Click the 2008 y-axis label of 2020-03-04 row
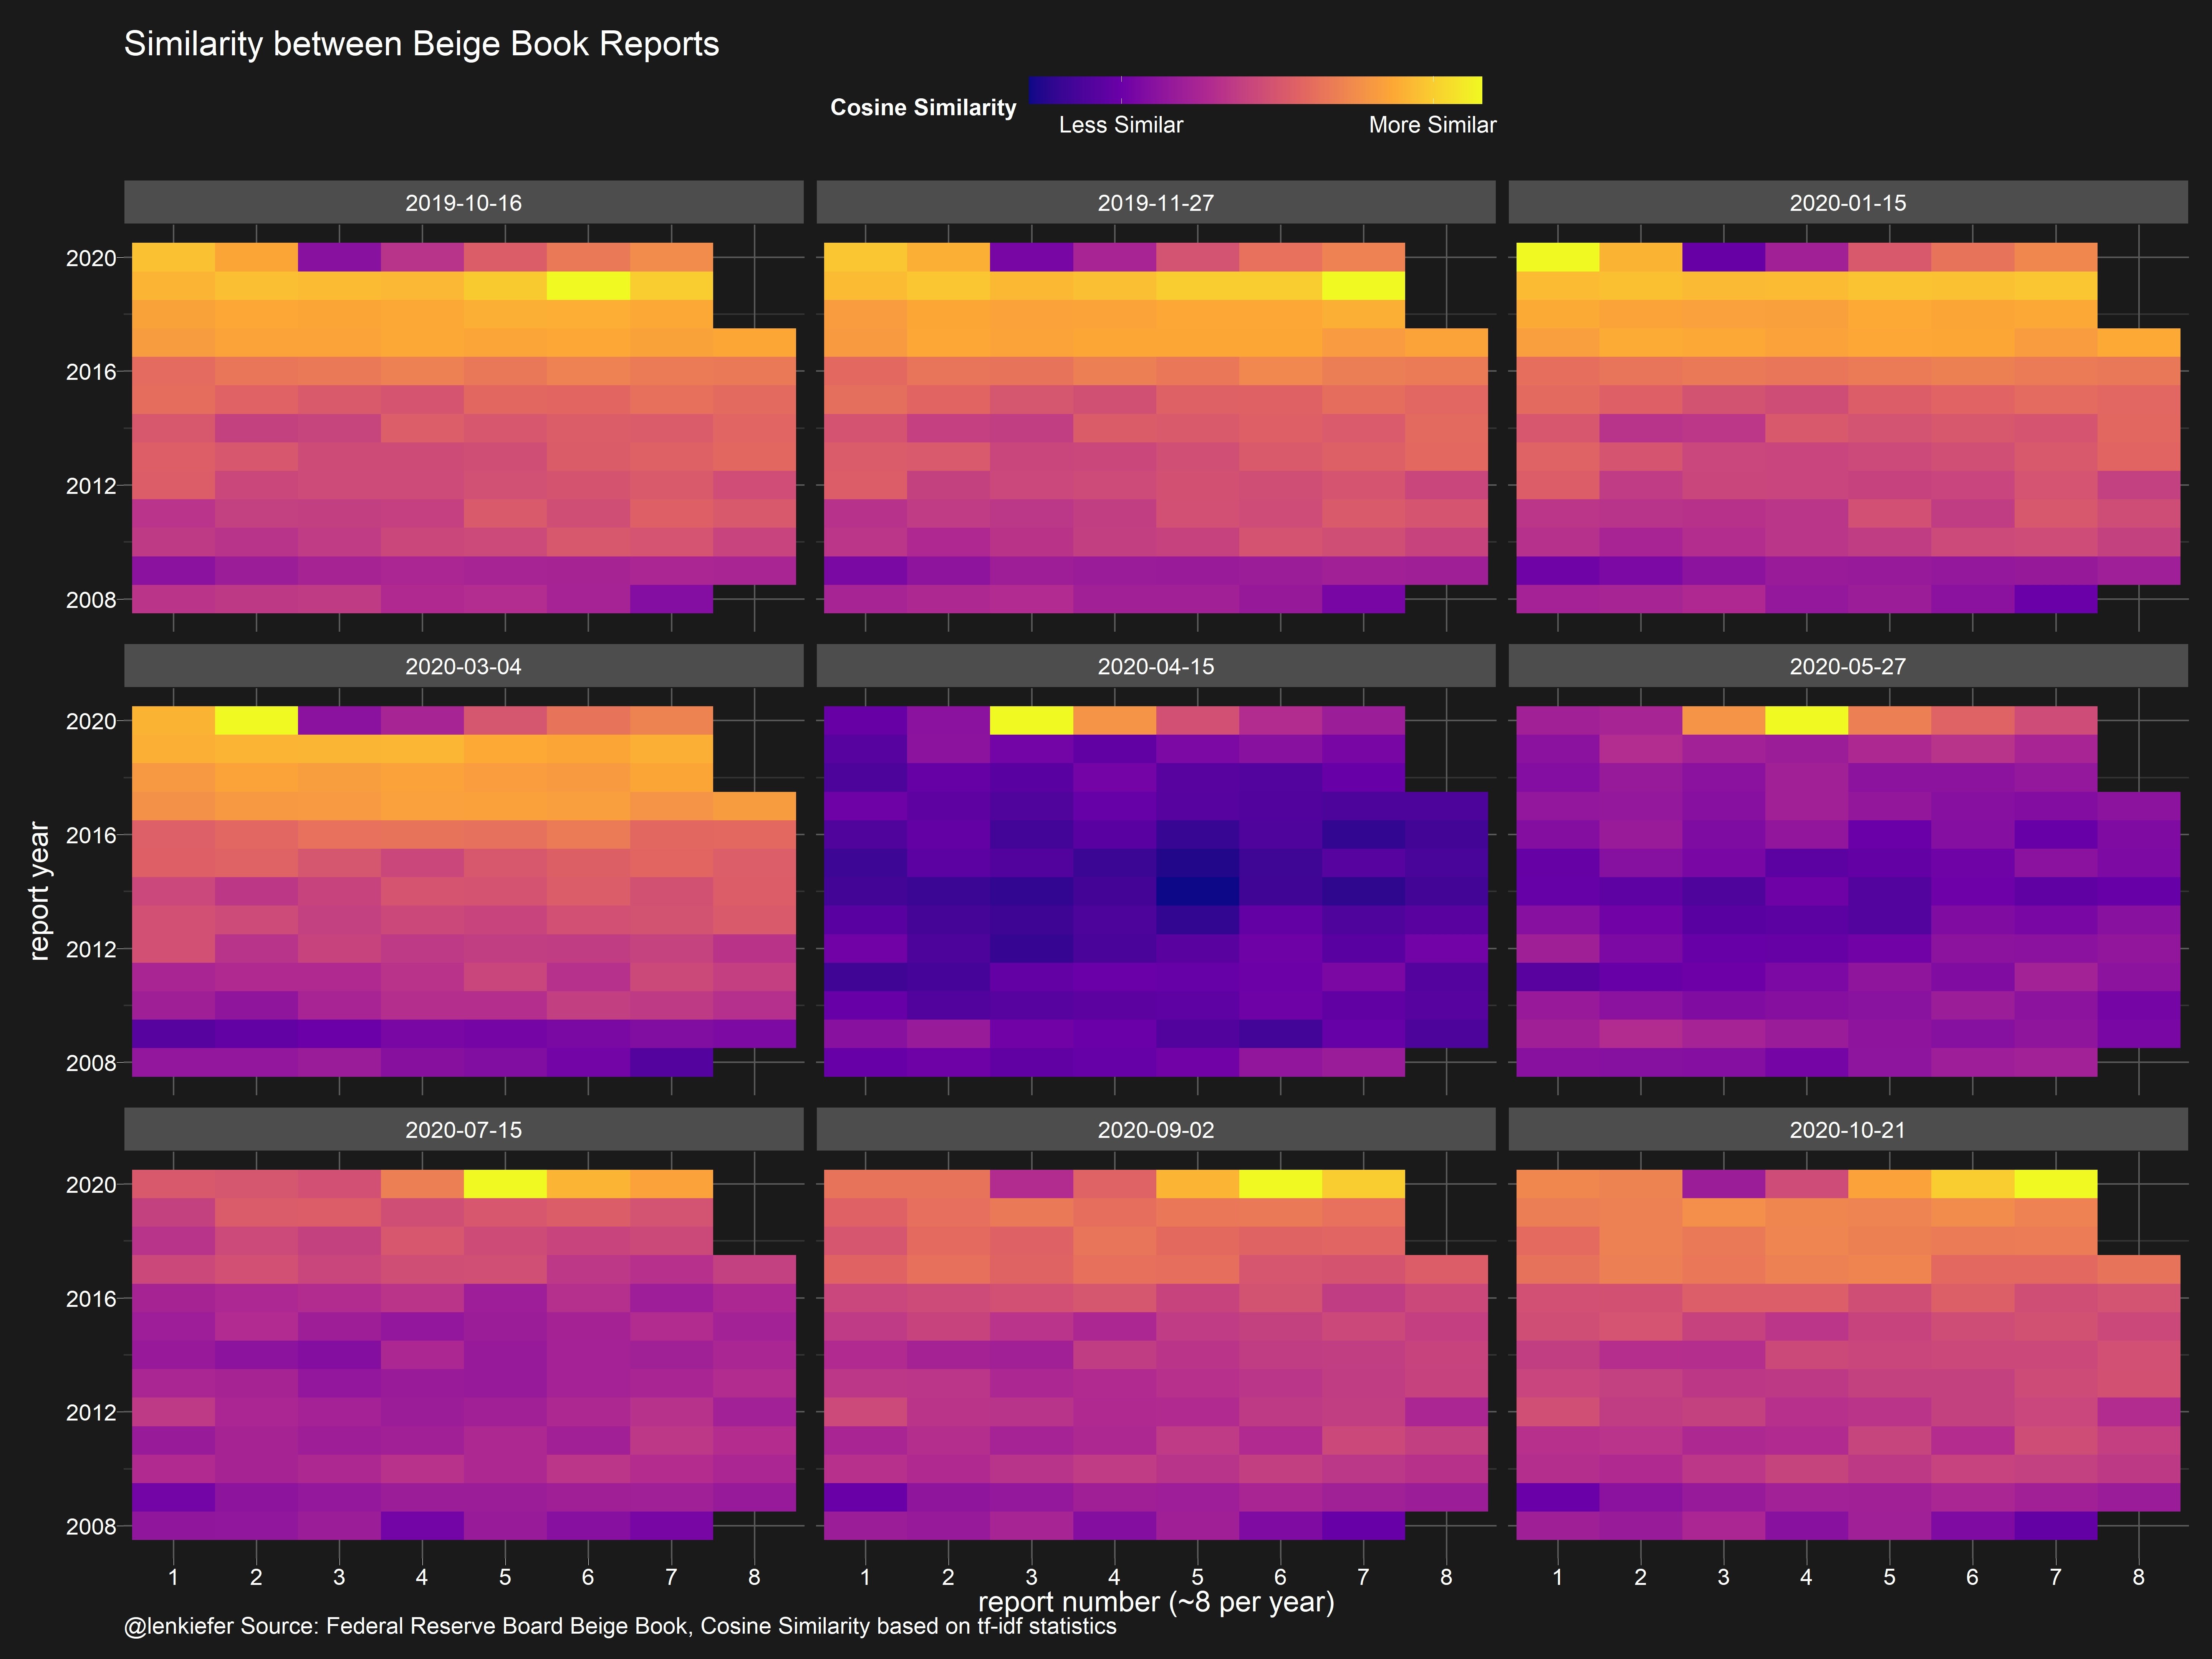The height and width of the screenshot is (1659, 2212). [x=91, y=1063]
